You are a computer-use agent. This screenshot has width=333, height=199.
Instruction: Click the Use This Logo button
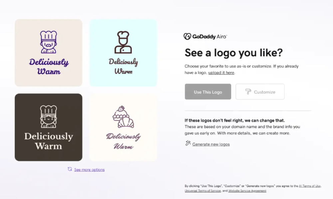[x=208, y=92]
